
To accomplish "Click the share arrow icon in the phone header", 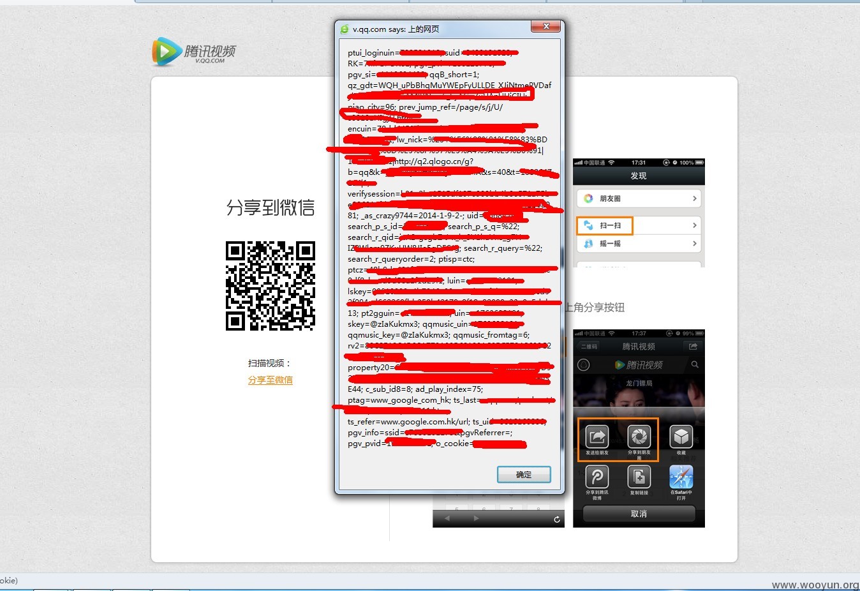I will click(692, 347).
